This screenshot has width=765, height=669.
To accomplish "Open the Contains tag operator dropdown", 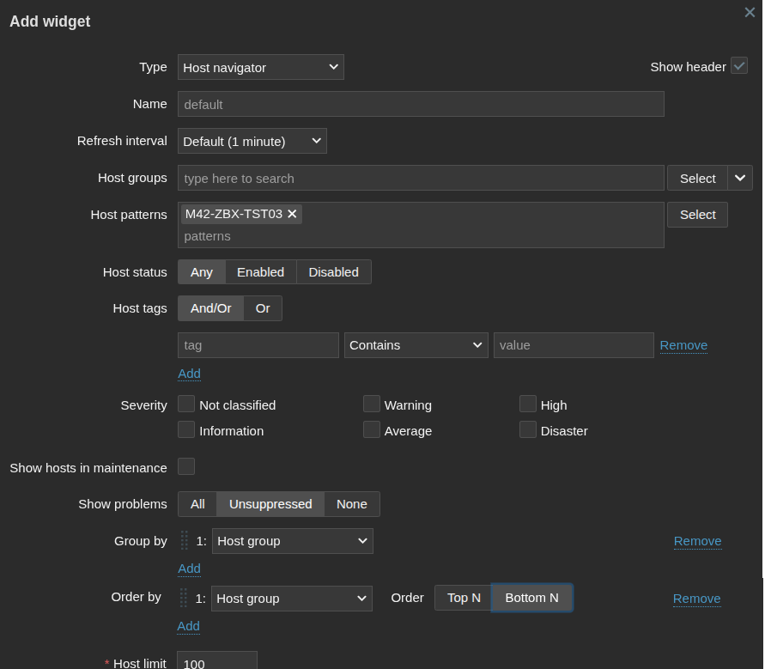I will point(416,345).
